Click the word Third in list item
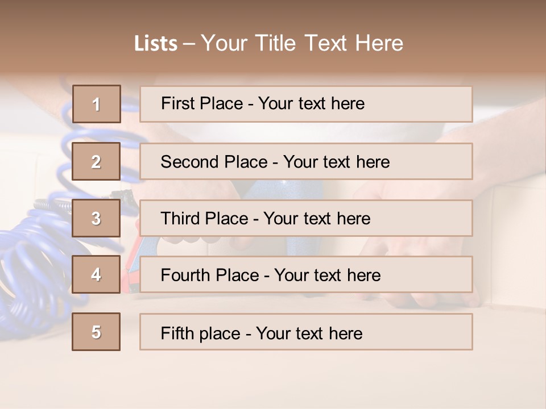Screen dimensions: 546x409 [180, 219]
